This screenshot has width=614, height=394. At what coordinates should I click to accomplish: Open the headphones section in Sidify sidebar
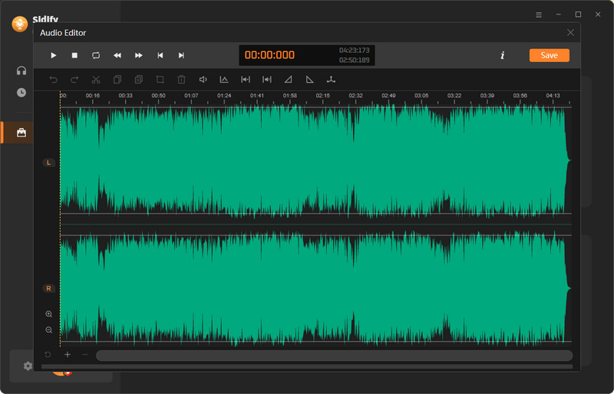click(x=21, y=71)
